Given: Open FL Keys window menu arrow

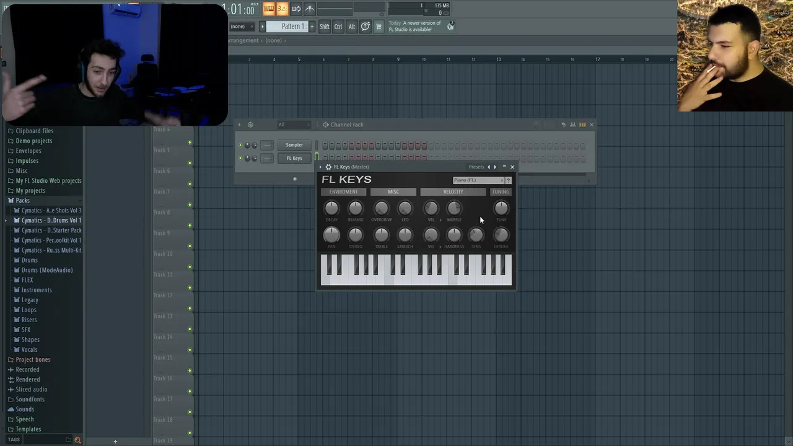Looking at the screenshot, I should tap(321, 167).
